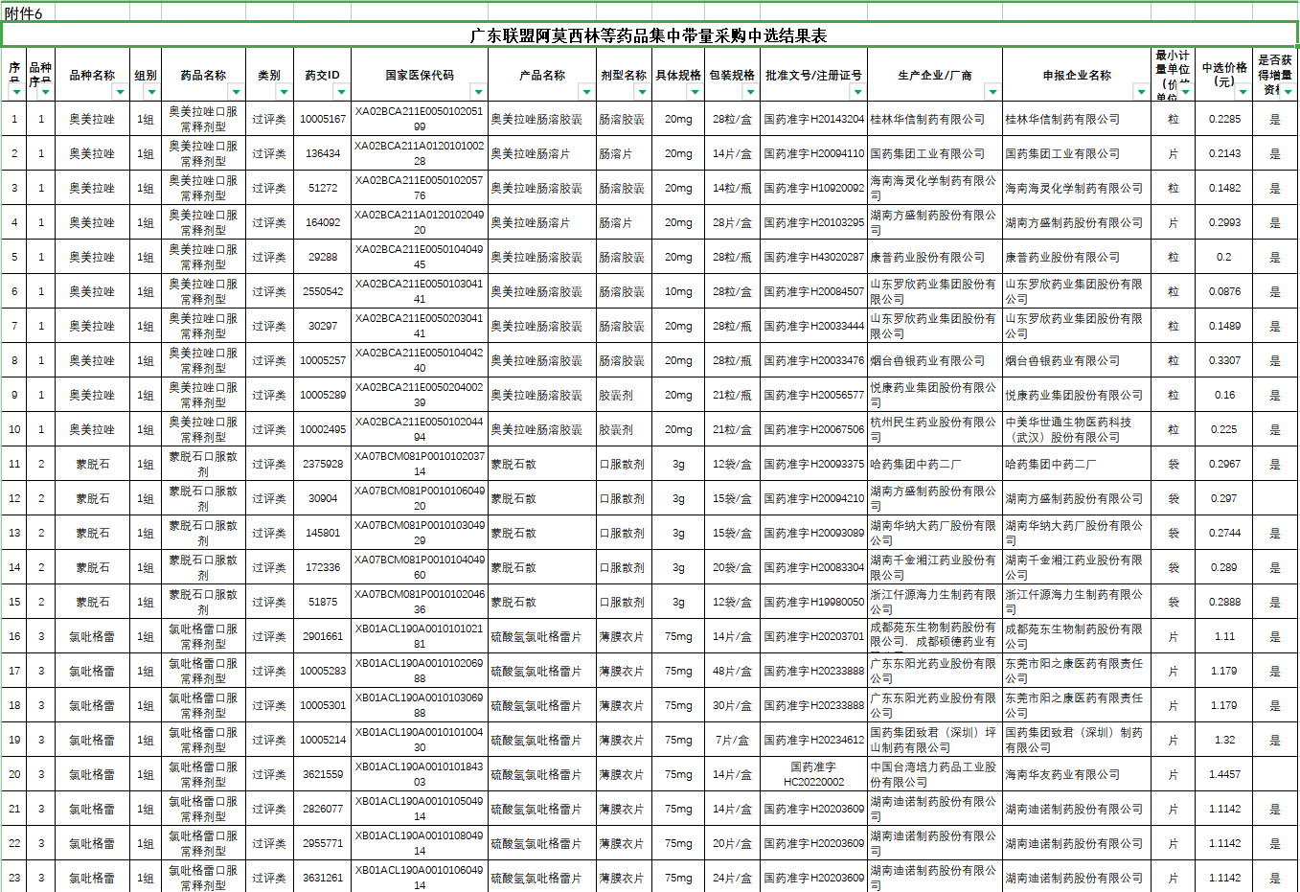The image size is (1300, 892).
Task: Select the cell with ID 3621559
Action: click(x=323, y=774)
